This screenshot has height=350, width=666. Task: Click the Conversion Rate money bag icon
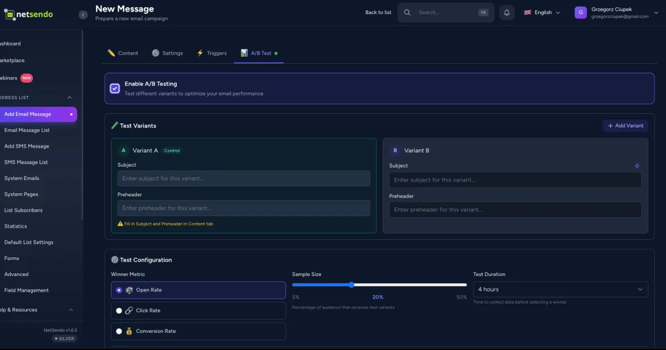[129, 331]
